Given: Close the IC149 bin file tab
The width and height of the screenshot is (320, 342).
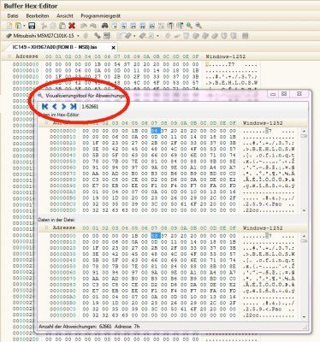Looking at the screenshot, I should point(113,48).
